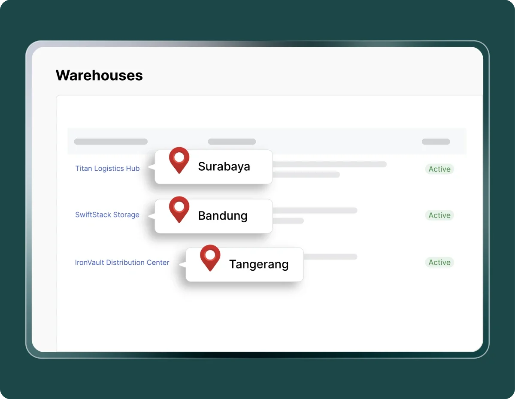Viewport: 515px width, 399px height.
Task: Click the red map pin beside Surabaya
Action: (179, 160)
